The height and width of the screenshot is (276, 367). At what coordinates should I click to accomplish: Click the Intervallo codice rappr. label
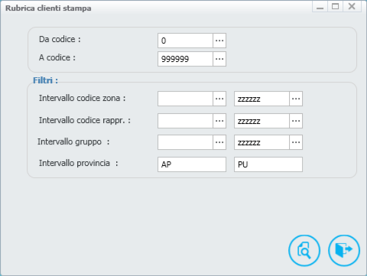click(85, 120)
